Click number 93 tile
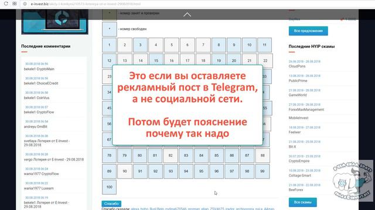The width and height of the screenshot is (375, 210). [171, 171]
